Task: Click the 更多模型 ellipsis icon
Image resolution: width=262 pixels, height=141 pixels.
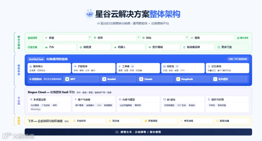Action: pos(215,79)
